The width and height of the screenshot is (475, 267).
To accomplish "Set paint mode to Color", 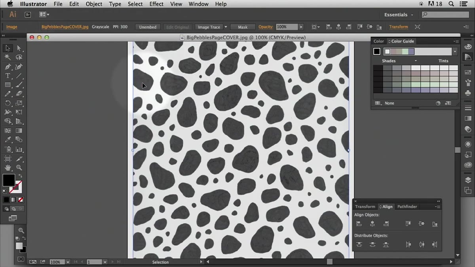I will [6, 200].
